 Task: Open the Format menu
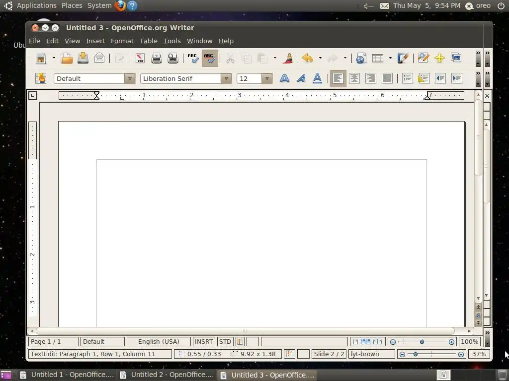pyautogui.click(x=122, y=41)
